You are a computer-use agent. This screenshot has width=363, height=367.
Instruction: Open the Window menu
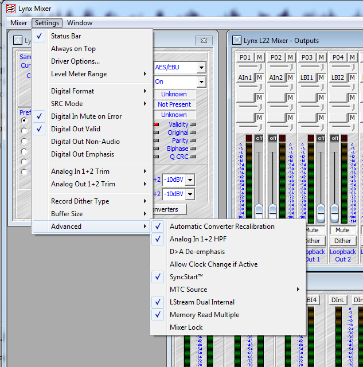pos(79,23)
